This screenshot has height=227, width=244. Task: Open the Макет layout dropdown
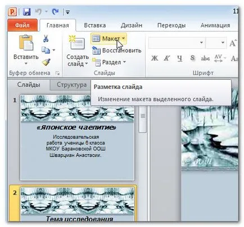tap(109, 39)
